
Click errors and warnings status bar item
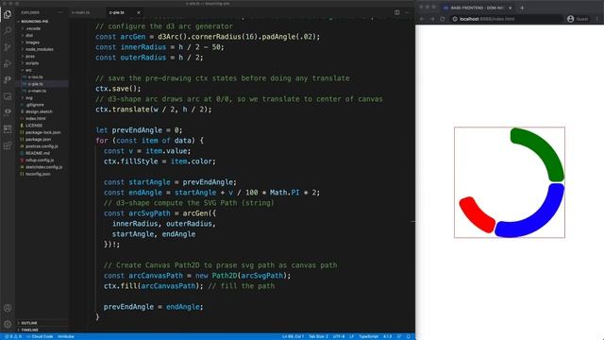coord(12,336)
